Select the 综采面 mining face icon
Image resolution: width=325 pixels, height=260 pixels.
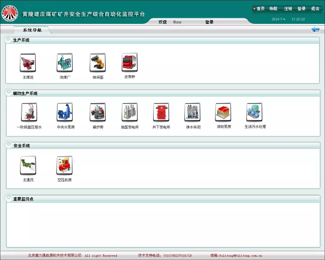98,63
